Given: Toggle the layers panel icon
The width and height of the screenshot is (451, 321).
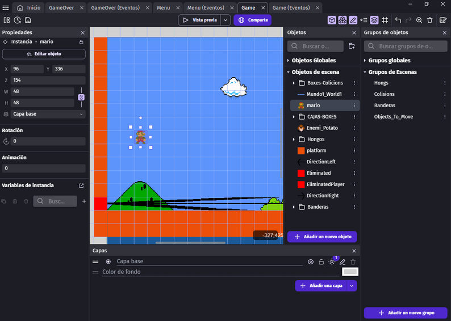Looking at the screenshot, I should [374, 20].
